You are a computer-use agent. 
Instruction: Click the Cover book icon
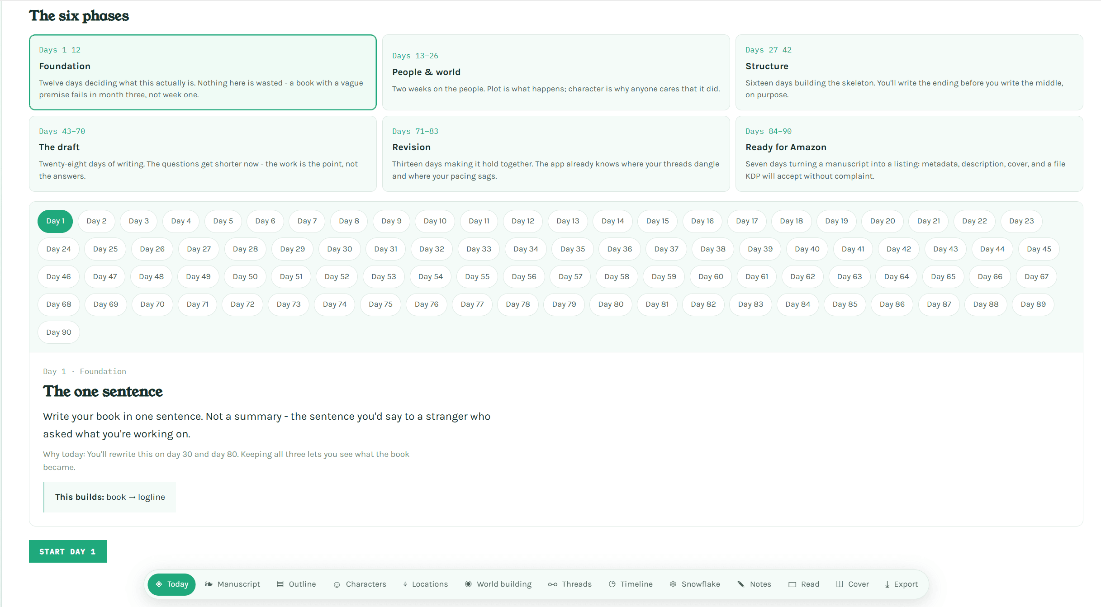tap(840, 584)
